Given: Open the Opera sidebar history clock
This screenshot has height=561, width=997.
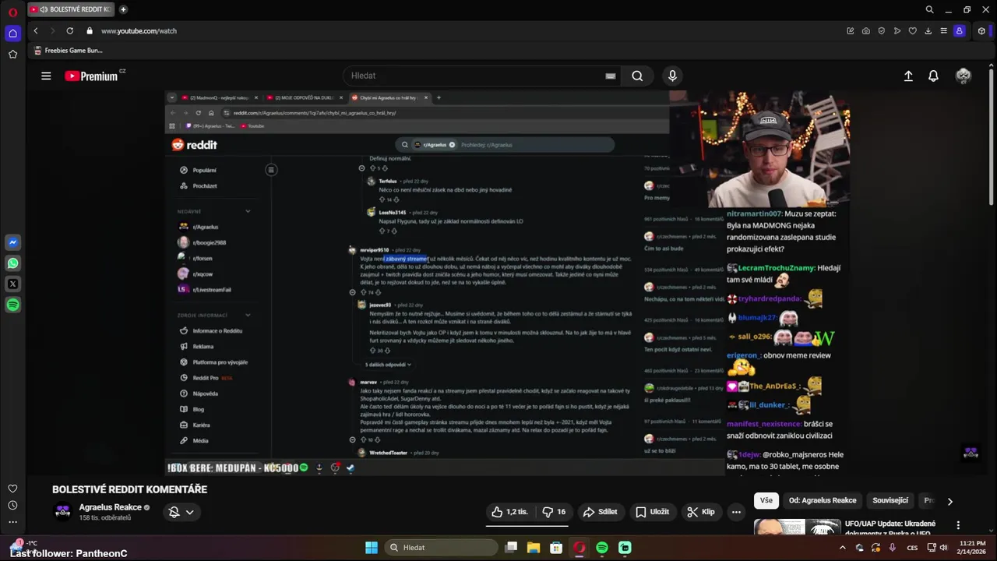Looking at the screenshot, I should [x=12, y=506].
